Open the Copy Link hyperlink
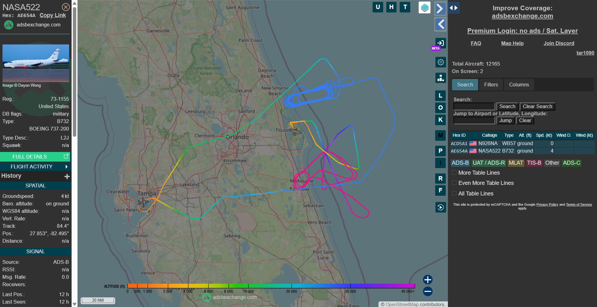This screenshot has height=307, width=597. click(x=53, y=15)
